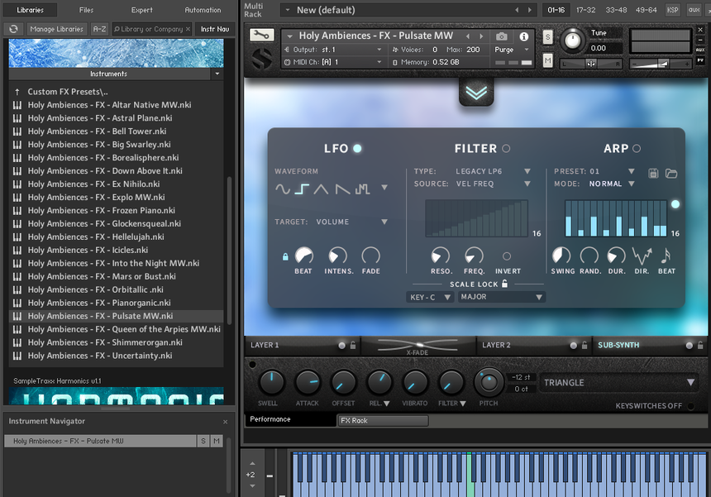
Task: Mute the instrument with M button
Action: pyautogui.click(x=548, y=60)
